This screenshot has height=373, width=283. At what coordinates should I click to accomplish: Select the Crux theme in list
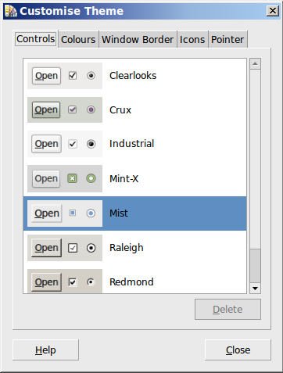point(134,109)
